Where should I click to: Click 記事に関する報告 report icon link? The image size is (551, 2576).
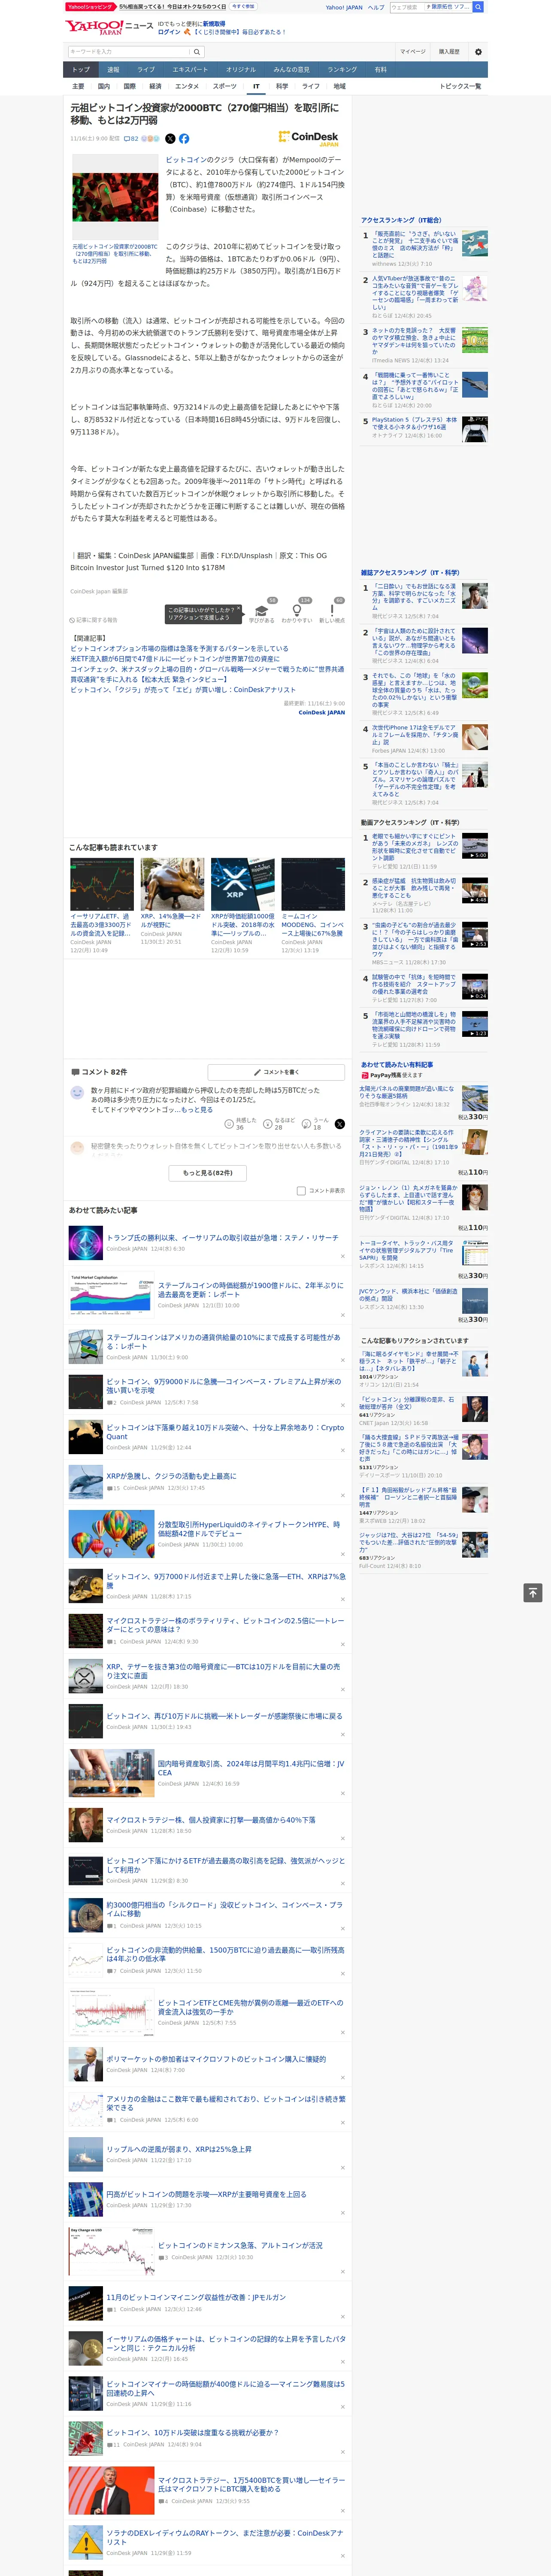click(x=93, y=620)
